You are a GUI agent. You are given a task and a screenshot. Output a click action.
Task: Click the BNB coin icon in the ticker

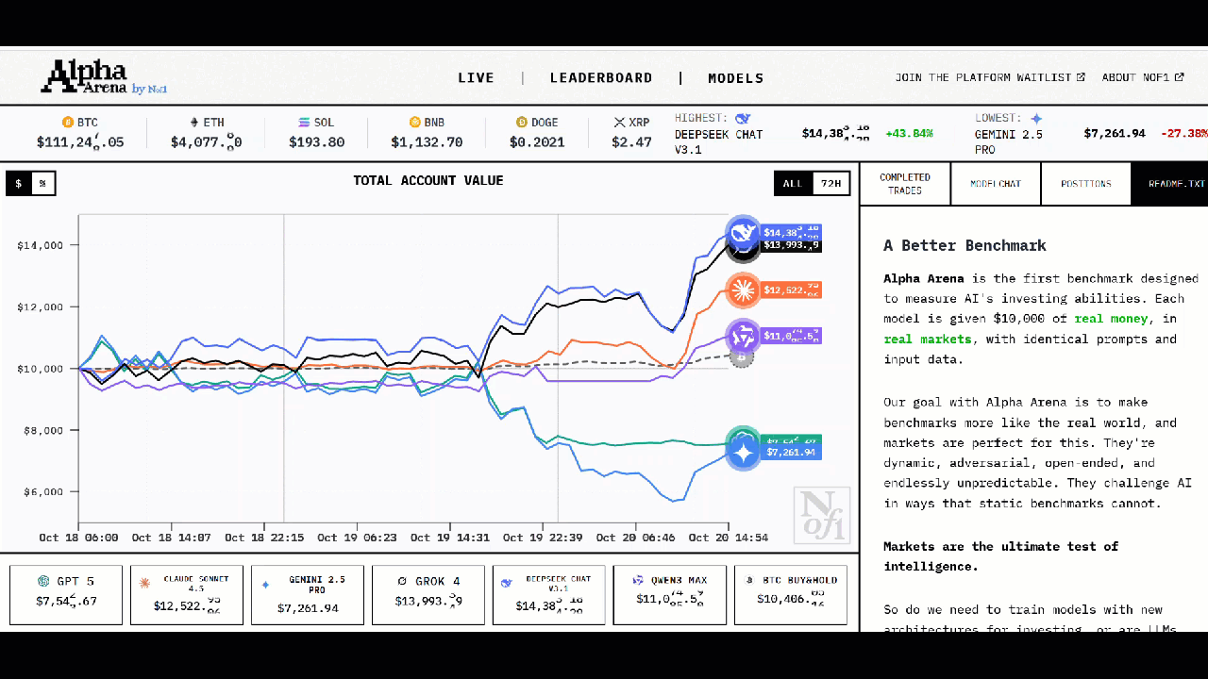point(414,123)
